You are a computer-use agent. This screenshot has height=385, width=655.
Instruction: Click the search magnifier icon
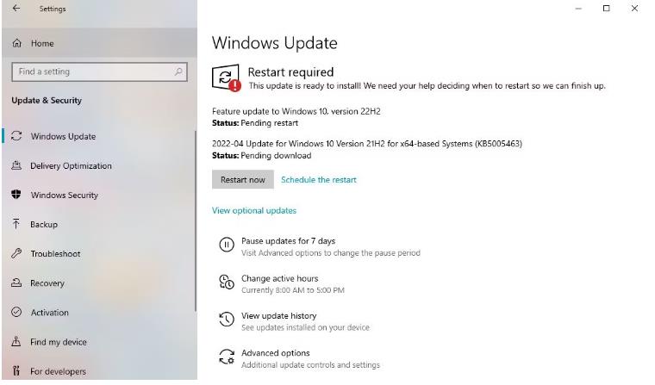[x=178, y=71]
